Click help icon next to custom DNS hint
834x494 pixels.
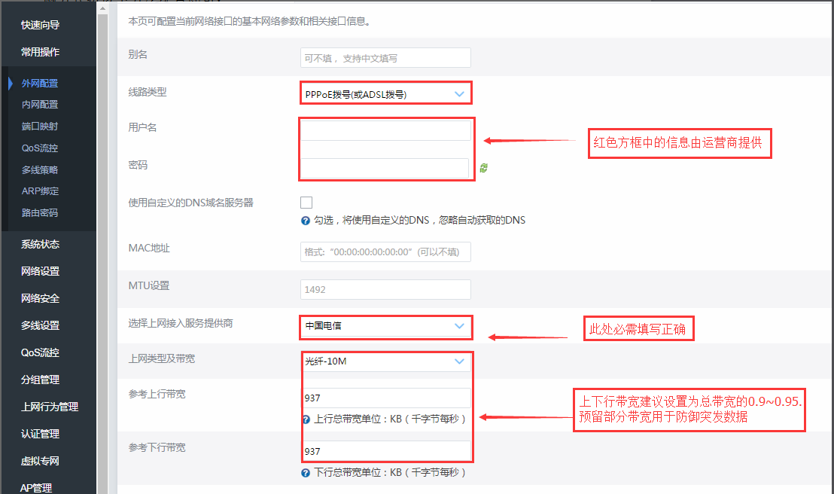pos(306,221)
